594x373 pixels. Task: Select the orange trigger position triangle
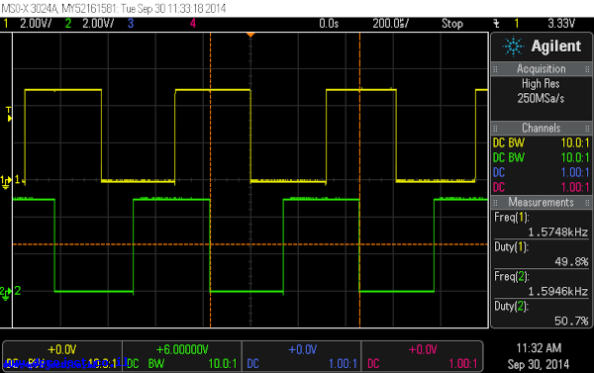250,35
